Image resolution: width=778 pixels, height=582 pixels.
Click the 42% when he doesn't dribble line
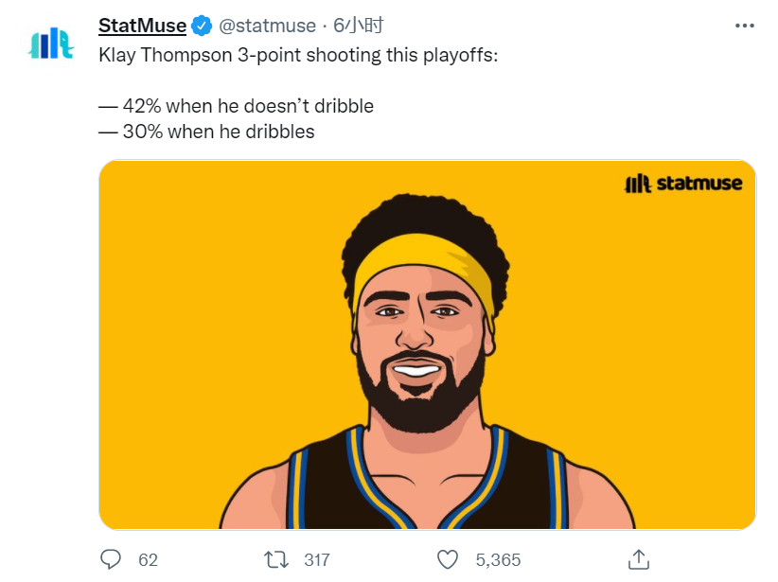(237, 106)
